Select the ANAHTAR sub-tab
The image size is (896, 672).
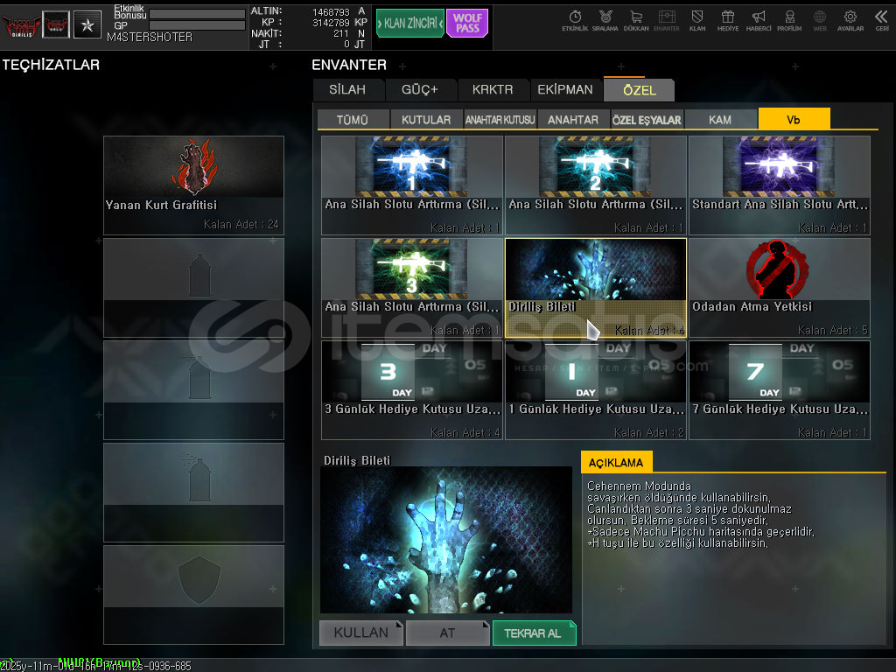(573, 119)
